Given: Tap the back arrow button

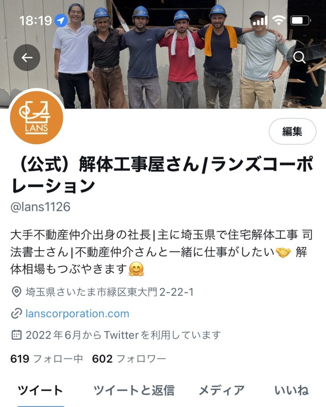Looking at the screenshot, I should pyautogui.click(x=27, y=58).
